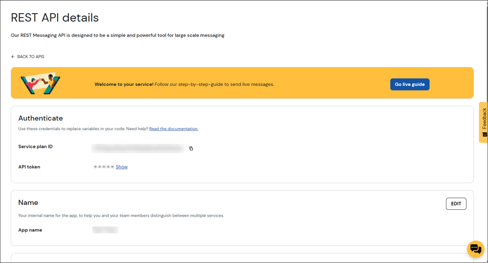488x263 pixels.
Task: Click the Name section heading
Action: click(28, 202)
